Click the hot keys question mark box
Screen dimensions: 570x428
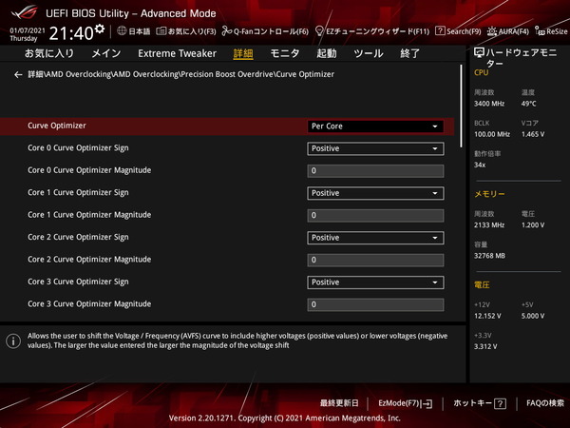click(501, 403)
